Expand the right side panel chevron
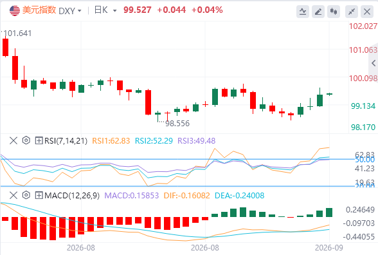The height and width of the screenshot is (255, 378). pyautogui.click(x=373, y=63)
